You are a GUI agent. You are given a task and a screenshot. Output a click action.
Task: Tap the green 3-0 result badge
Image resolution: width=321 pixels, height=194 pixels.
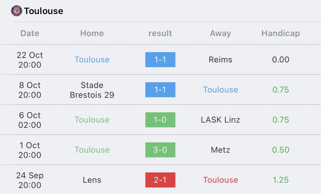[x=160, y=150]
